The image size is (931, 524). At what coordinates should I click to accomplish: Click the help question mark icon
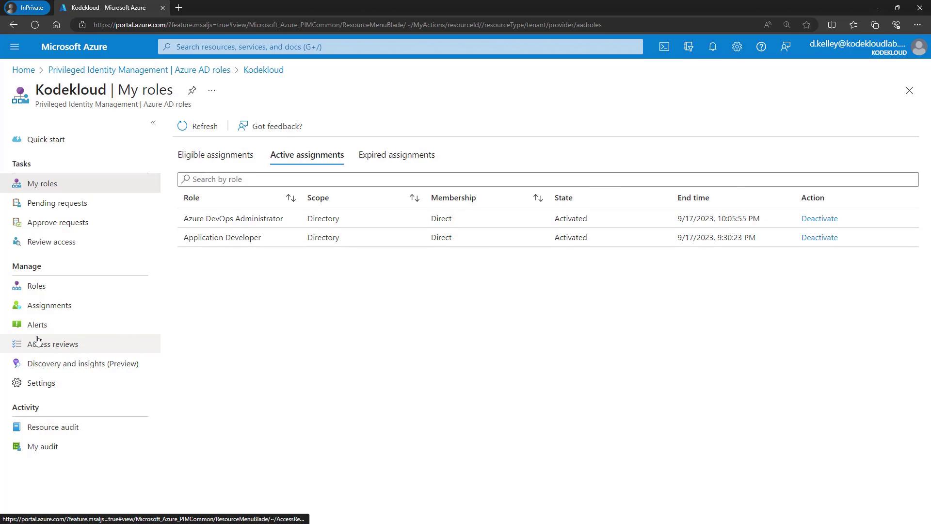(x=761, y=47)
